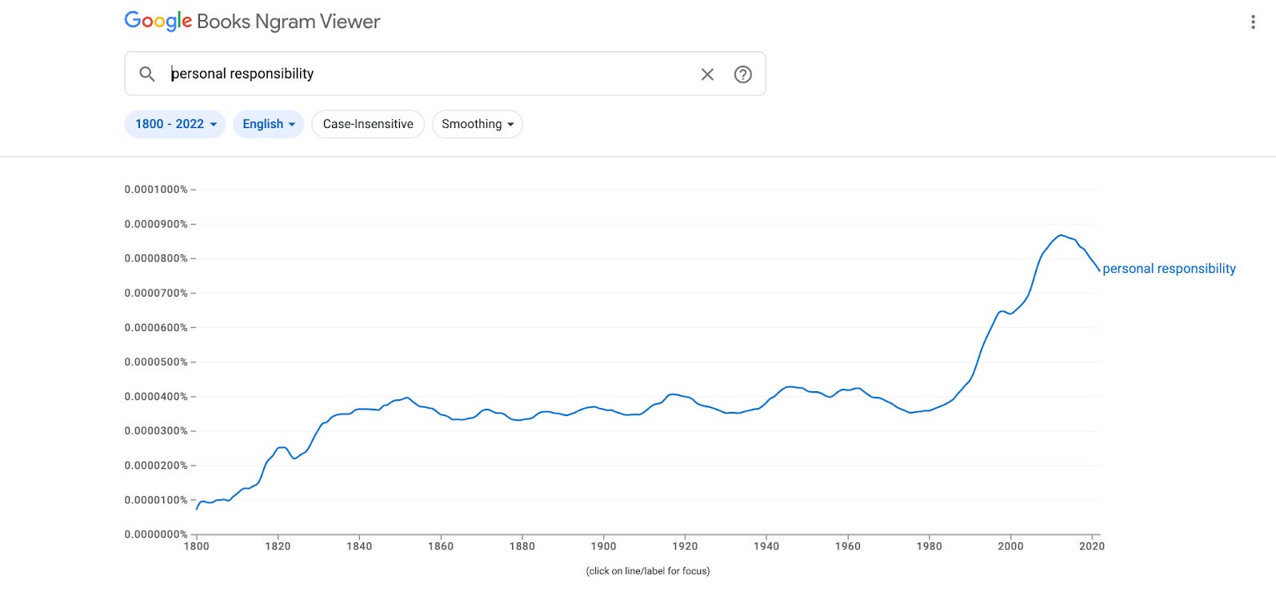Click the 0.0000600% y-axis label
The height and width of the screenshot is (604, 1276).
[x=156, y=327]
